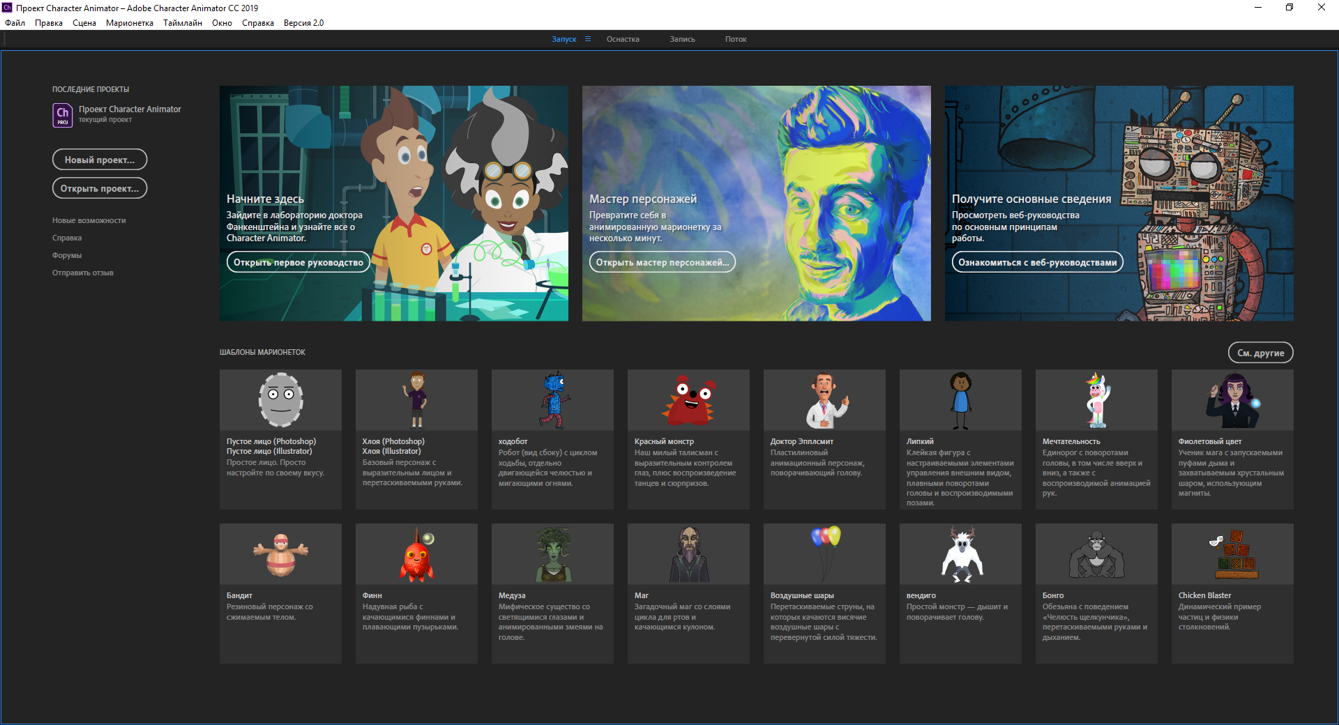
Task: Click the Начните здесь banner image
Action: (394, 204)
